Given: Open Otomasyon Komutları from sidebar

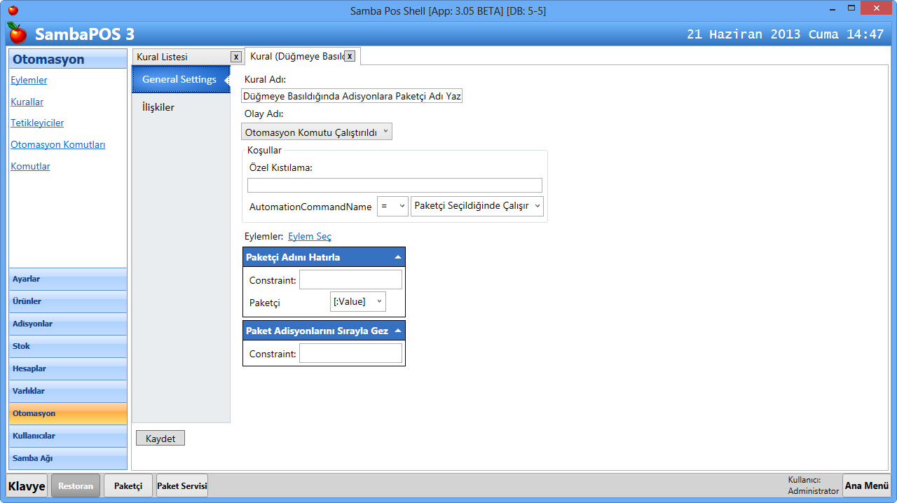Looking at the screenshot, I should [x=57, y=145].
